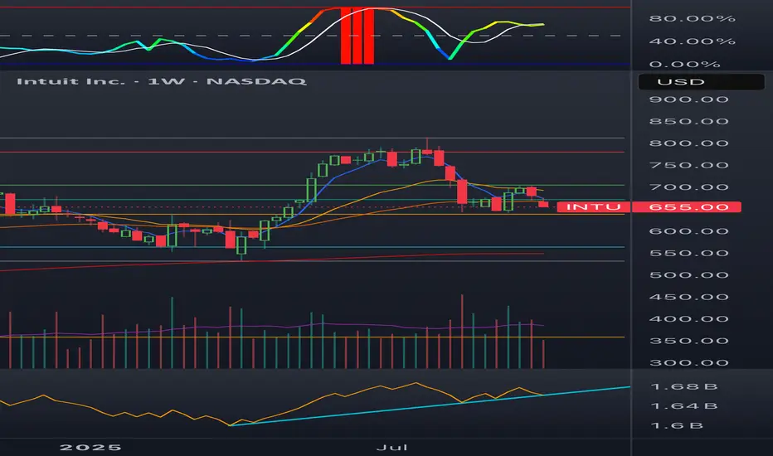Click the 80.00% oscillator scale label
This screenshot has height=456, width=773.
693,19
